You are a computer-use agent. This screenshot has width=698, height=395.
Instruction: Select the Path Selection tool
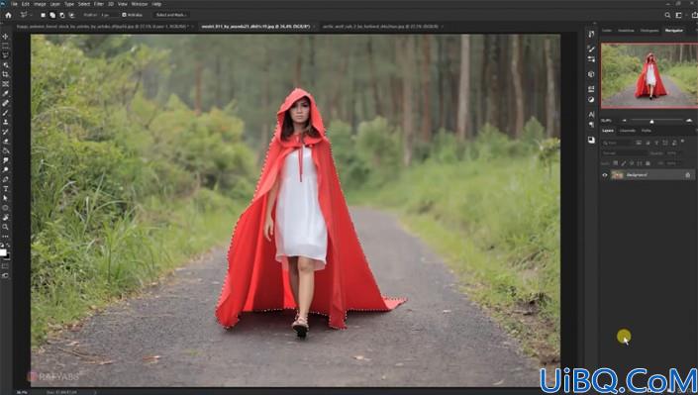pyautogui.click(x=5, y=198)
